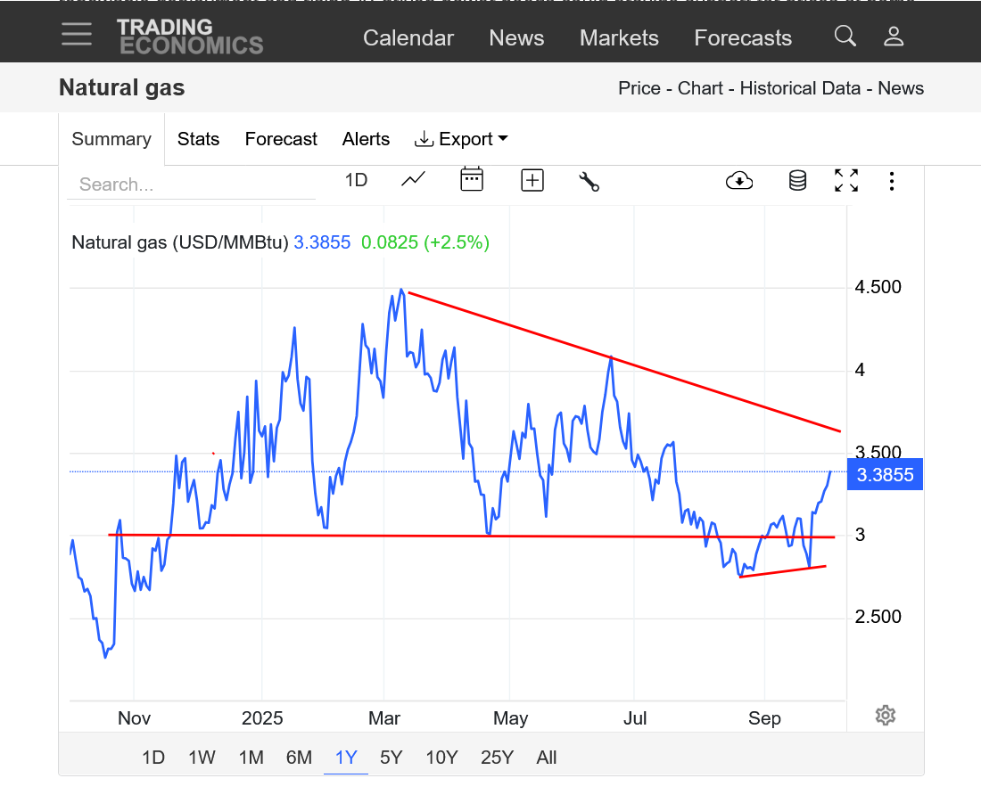Switch to the Forecast tab
This screenshot has height=803, width=981.
pos(281,139)
